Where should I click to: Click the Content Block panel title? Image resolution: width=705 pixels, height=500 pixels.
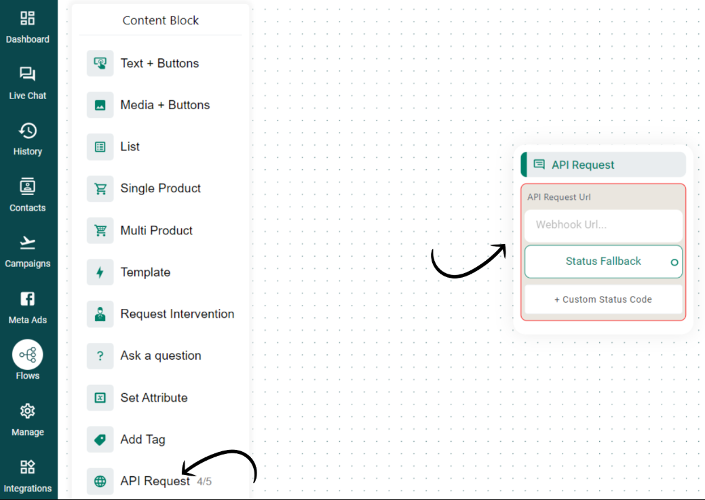tap(161, 20)
